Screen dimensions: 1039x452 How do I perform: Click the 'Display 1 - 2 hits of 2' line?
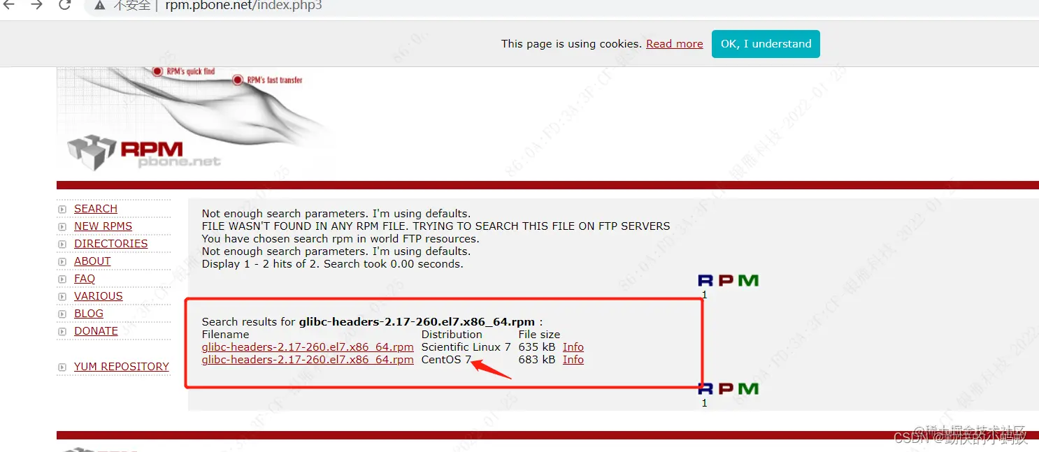click(x=333, y=264)
